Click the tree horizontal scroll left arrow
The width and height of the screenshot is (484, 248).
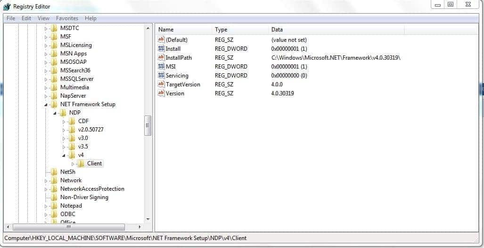click(x=8, y=227)
